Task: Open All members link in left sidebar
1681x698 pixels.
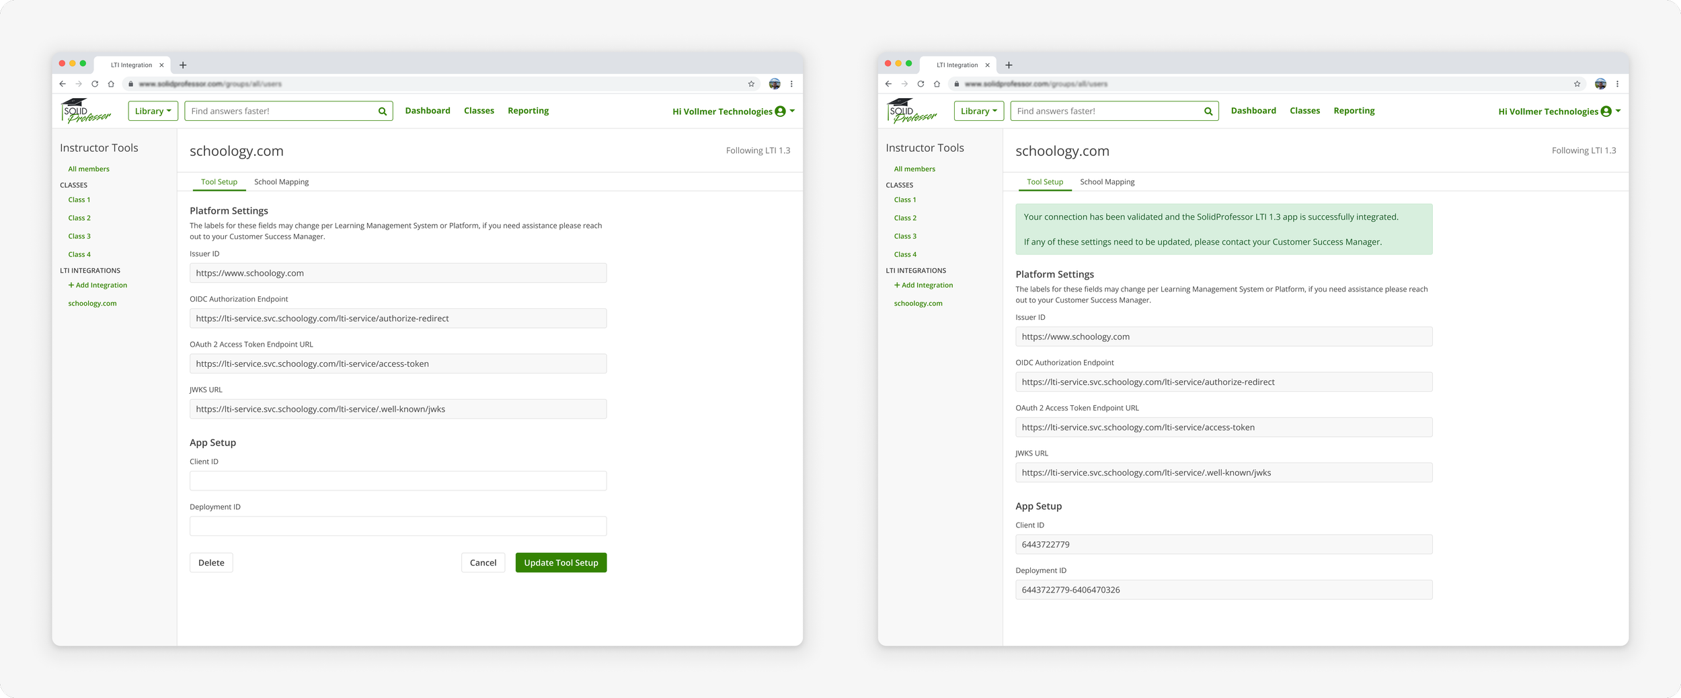Action: tap(89, 169)
